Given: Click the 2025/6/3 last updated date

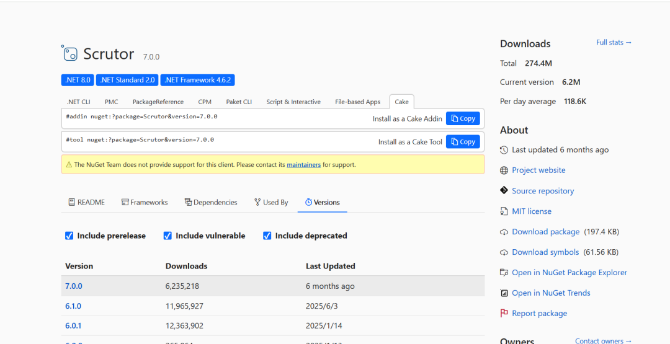Looking at the screenshot, I should point(321,306).
